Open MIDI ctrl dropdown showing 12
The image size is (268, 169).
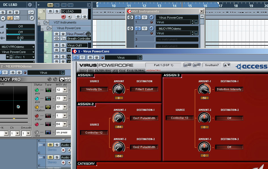click(65, 90)
